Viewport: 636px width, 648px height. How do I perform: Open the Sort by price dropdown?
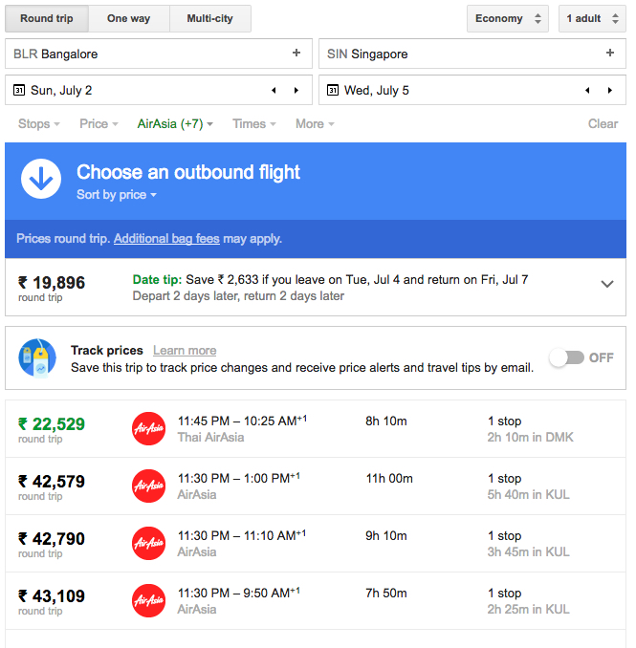[x=116, y=195]
